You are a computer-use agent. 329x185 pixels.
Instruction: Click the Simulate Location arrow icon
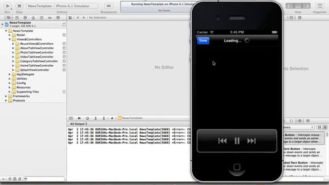coord(112,118)
